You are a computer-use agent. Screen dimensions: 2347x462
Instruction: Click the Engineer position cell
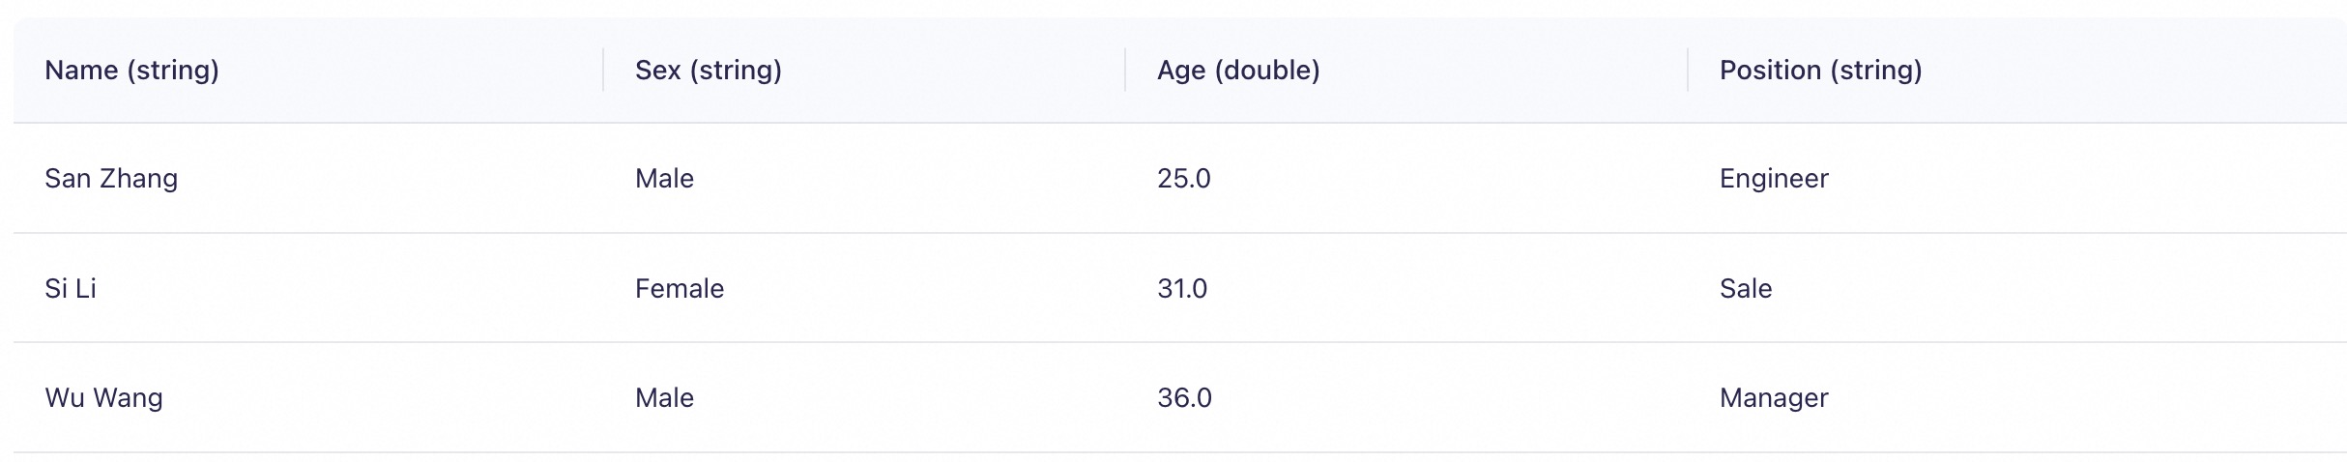1774,179
